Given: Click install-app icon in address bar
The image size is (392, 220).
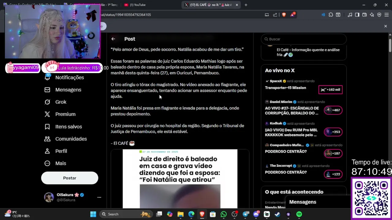Looking at the screenshot, I should (267, 15).
